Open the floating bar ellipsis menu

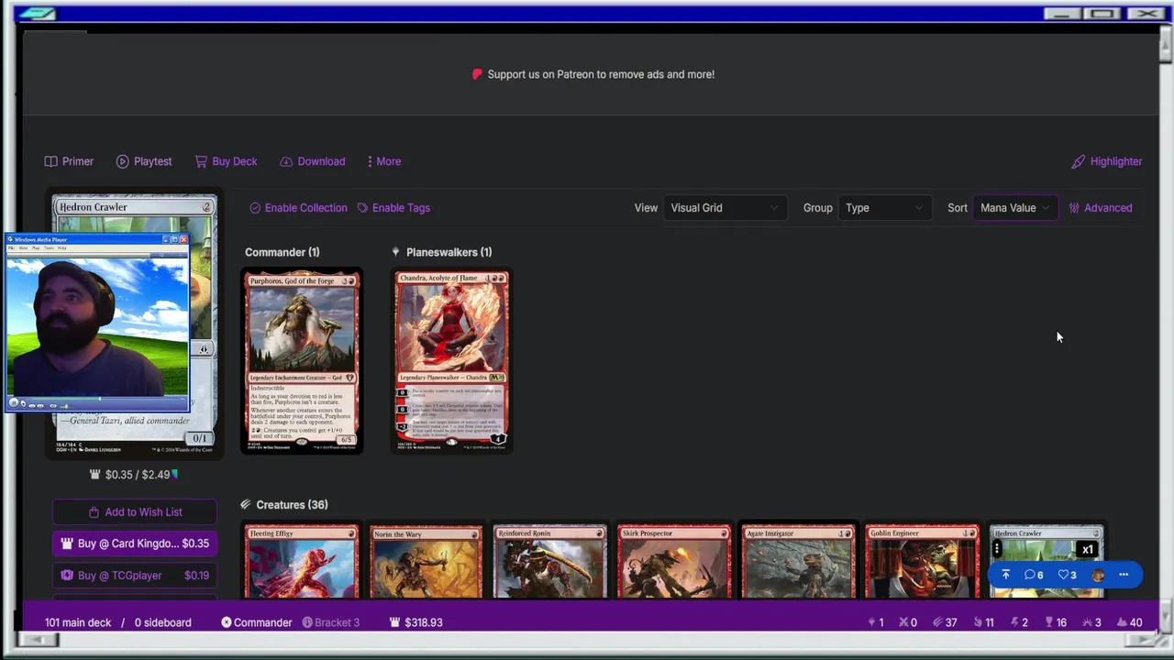[x=1124, y=575]
